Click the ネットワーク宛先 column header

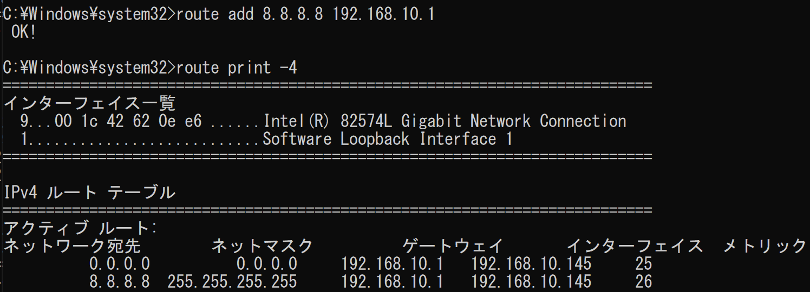coord(73,247)
